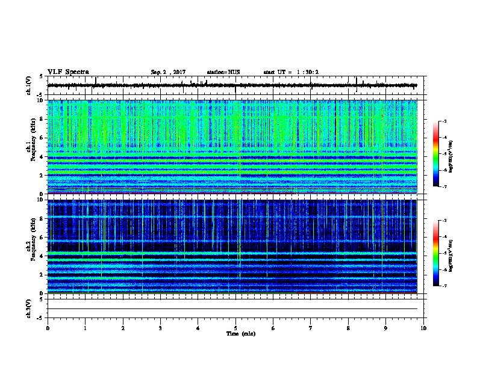The height and width of the screenshot is (368, 477).
Task: Click the ch.3(V) axis label
Action: (x=28, y=308)
